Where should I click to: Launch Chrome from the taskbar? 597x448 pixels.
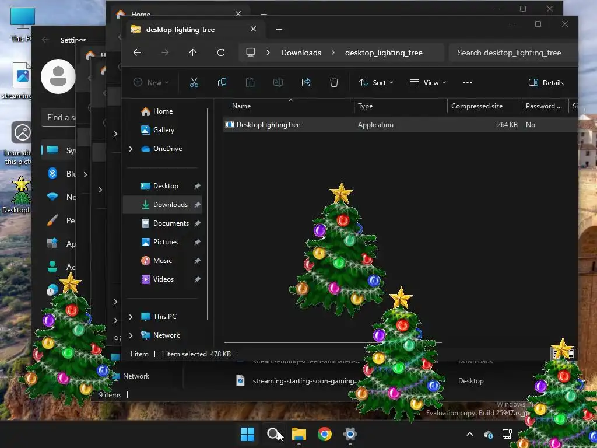[x=324, y=434]
